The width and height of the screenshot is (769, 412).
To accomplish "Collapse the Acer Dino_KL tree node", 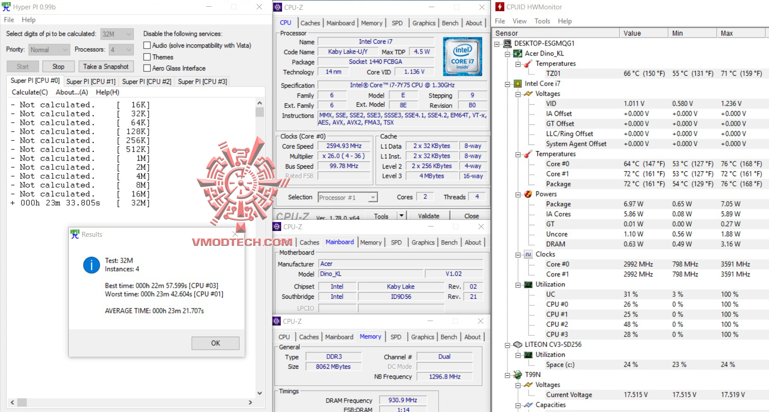I will point(507,54).
